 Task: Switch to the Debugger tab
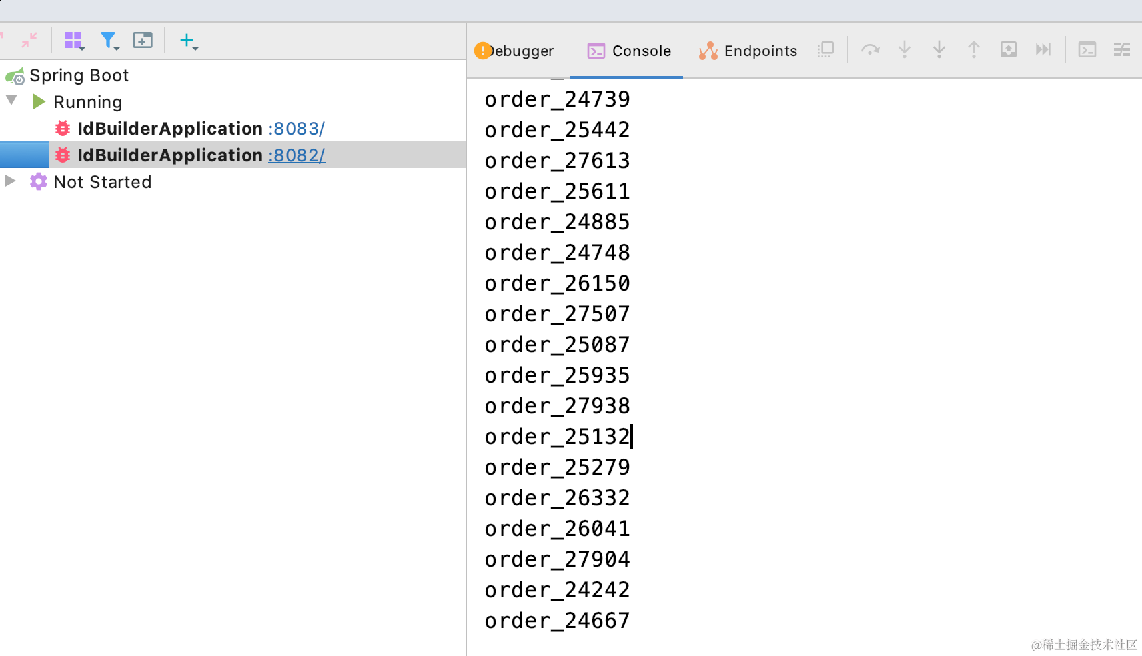pyautogui.click(x=514, y=51)
